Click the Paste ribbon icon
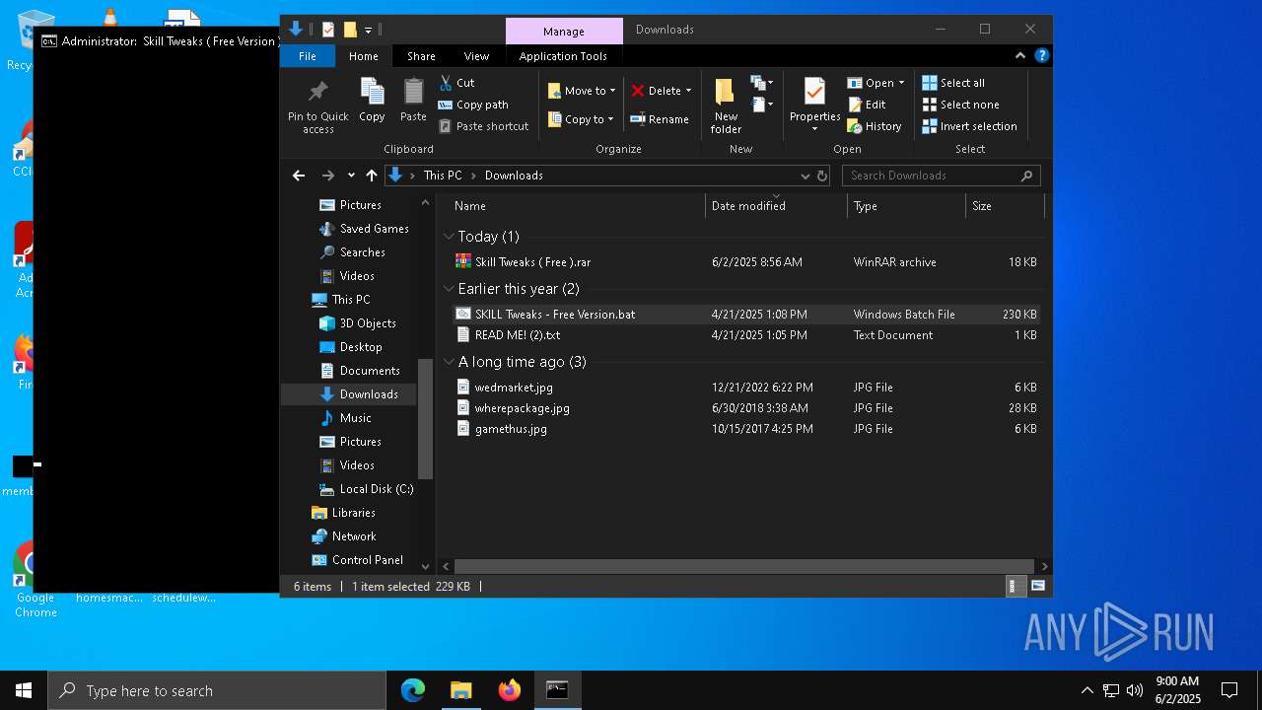Screen dimensions: 1262x710 coord(413,92)
